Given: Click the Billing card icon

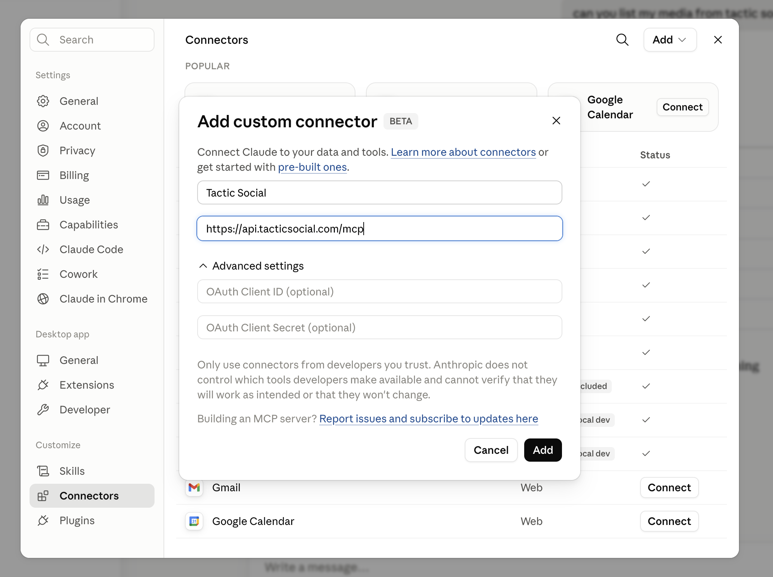Looking at the screenshot, I should 43,175.
